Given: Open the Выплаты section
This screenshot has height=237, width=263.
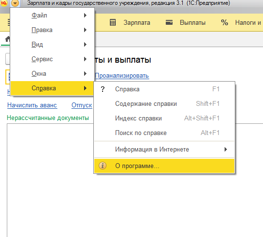Looking at the screenshot, I should pyautogui.click(x=193, y=23).
